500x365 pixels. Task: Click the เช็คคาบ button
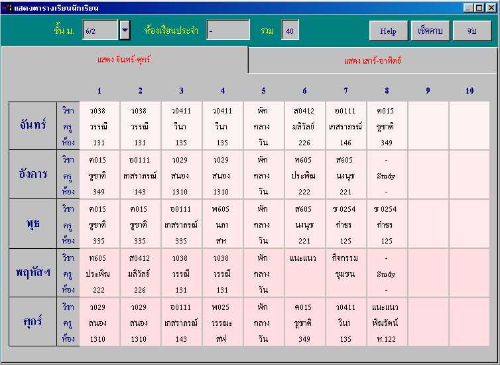tap(430, 31)
